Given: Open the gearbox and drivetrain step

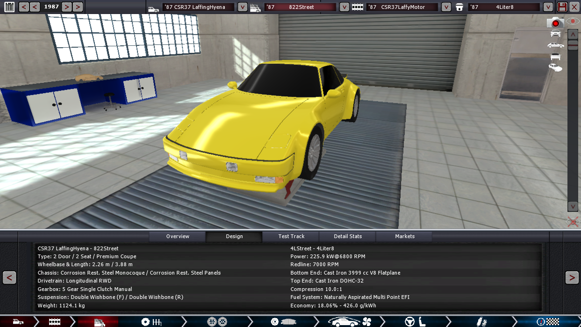Looking at the screenshot, I should point(151,322).
